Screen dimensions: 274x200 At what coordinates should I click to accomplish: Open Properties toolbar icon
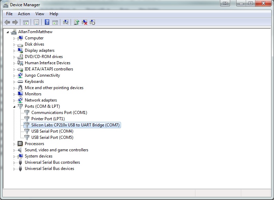(36, 22)
